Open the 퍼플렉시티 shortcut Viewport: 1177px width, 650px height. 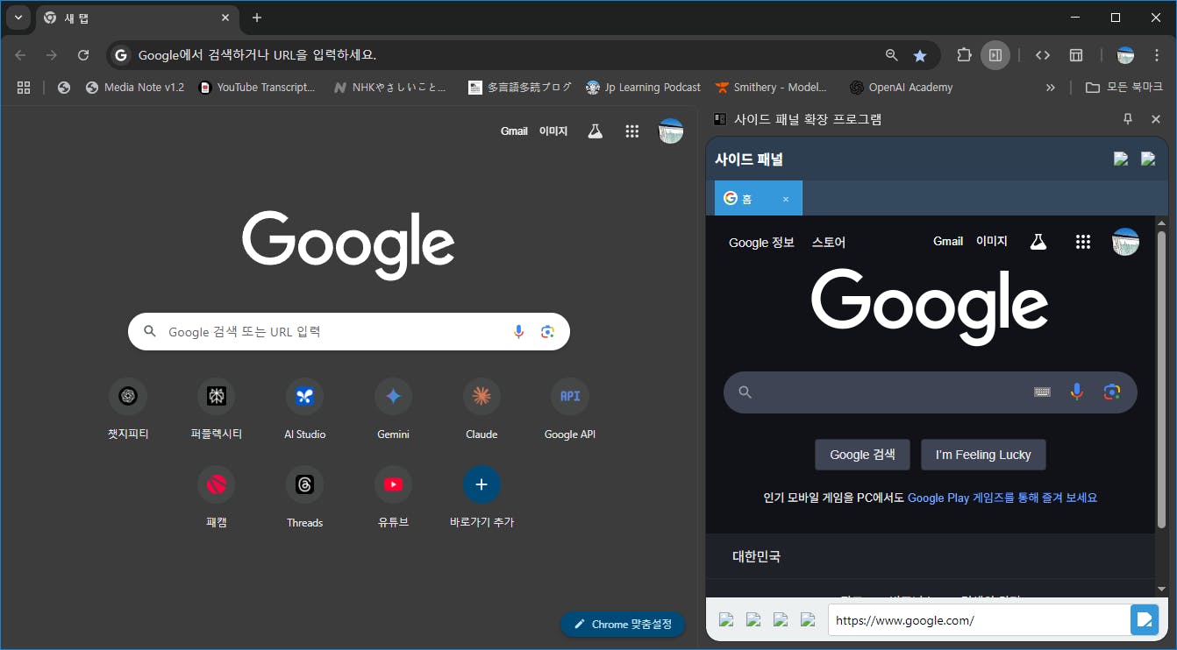217,410
